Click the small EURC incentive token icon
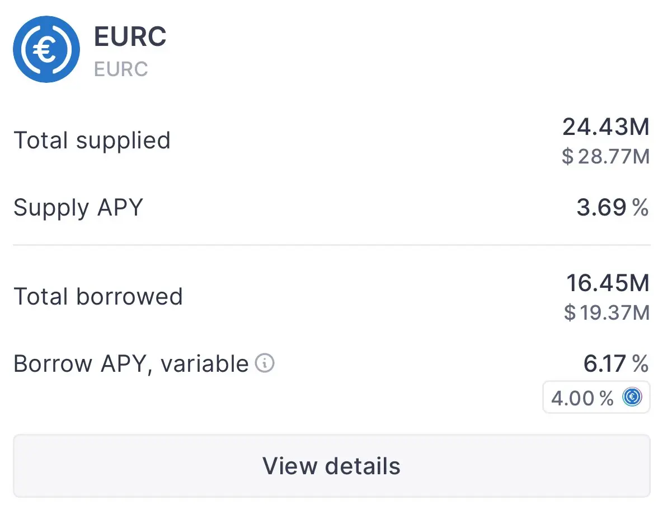The image size is (658, 528). pos(632,397)
